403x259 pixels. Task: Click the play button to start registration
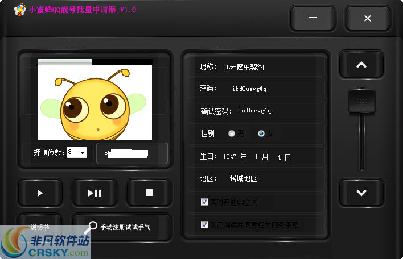coord(40,193)
